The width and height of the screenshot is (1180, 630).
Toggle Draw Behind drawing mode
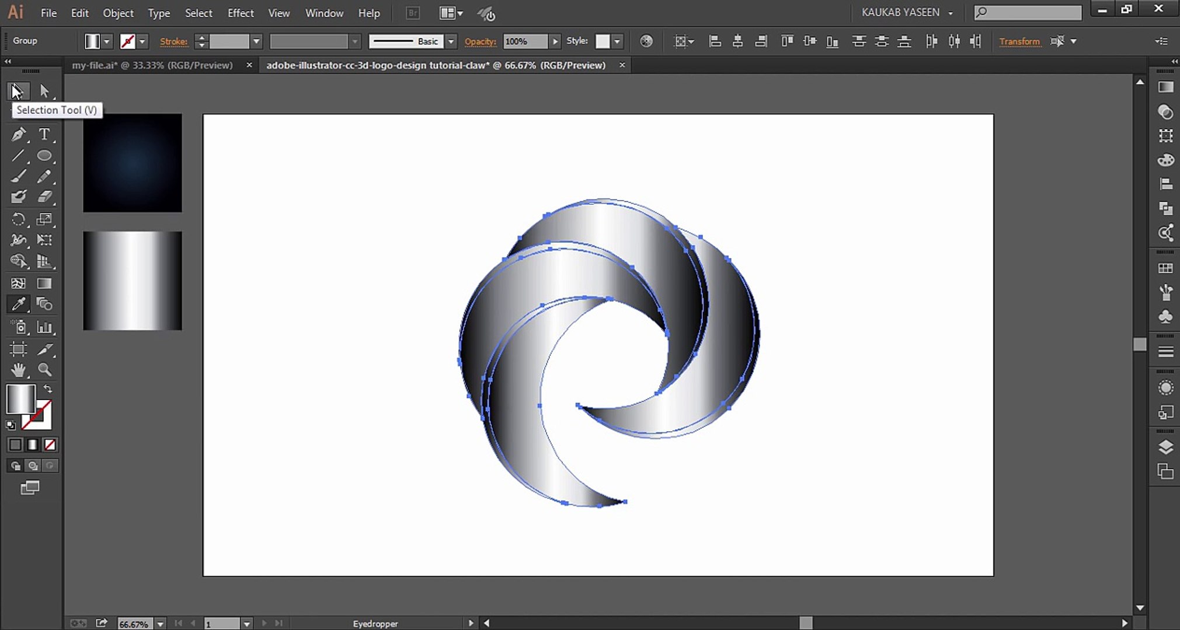coord(33,466)
